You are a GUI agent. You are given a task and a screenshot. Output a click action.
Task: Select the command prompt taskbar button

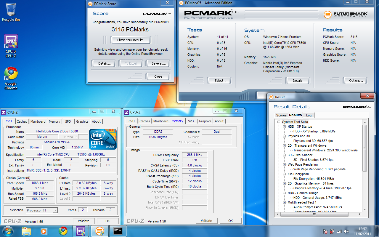118,231
